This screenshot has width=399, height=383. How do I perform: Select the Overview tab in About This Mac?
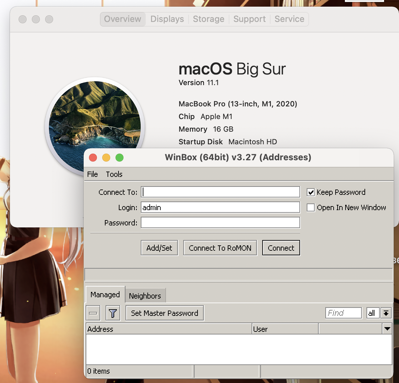pyautogui.click(x=123, y=19)
